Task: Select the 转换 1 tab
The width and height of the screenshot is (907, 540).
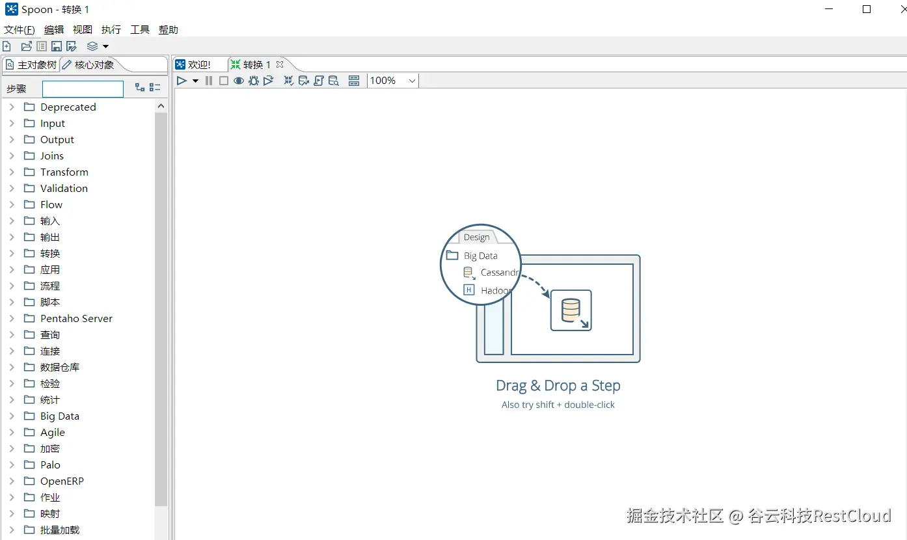Action: pos(250,64)
